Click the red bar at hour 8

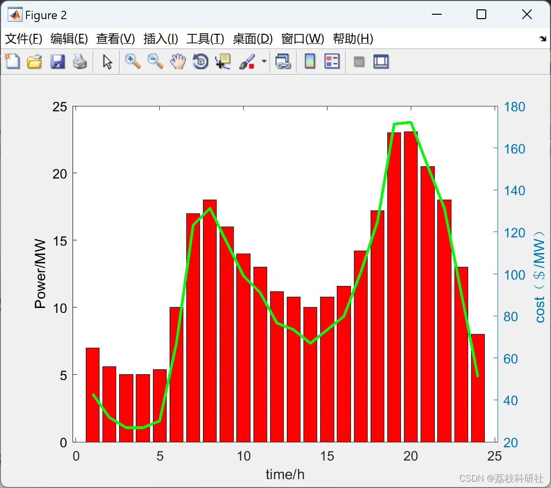click(210, 321)
